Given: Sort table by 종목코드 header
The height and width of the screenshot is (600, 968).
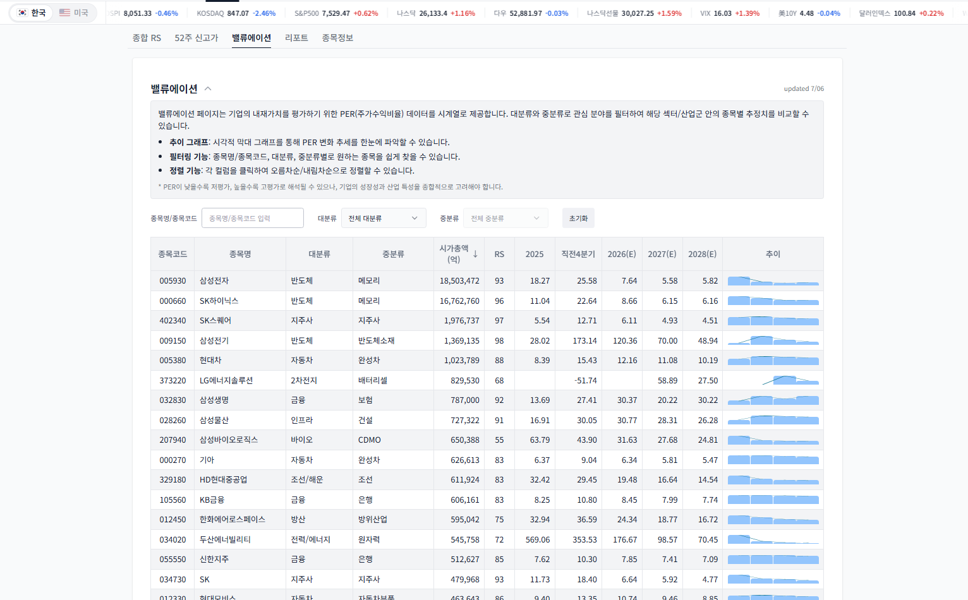Looking at the screenshot, I should [172, 254].
